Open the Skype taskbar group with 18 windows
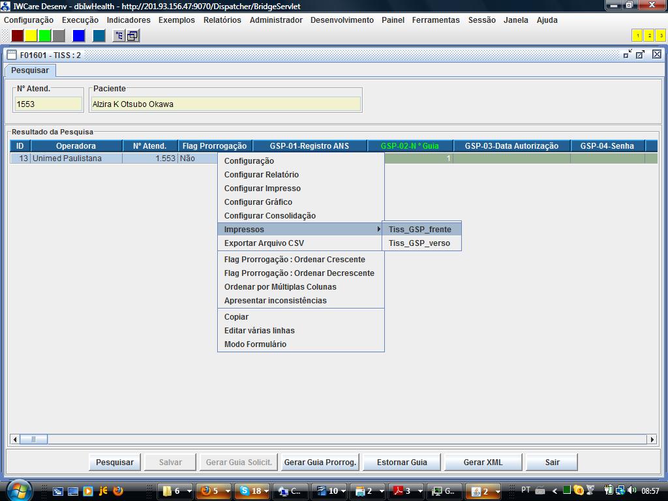Screen dimensions: 668x501 (254, 491)
